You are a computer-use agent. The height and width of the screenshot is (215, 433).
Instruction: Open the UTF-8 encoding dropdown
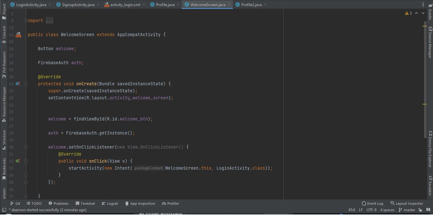click(372, 210)
